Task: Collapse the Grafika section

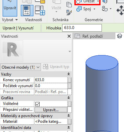Action: (x=69, y=98)
